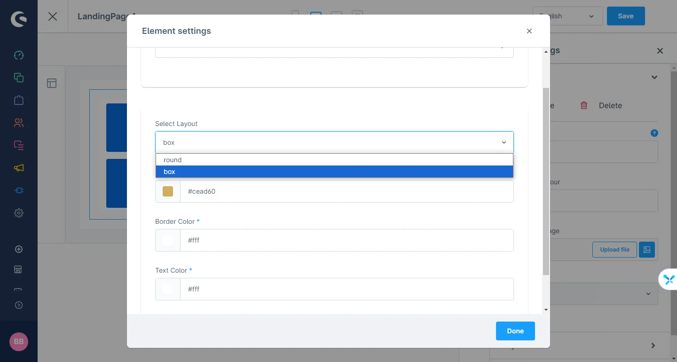Collapse the settings section chevron in right panel

point(654,77)
